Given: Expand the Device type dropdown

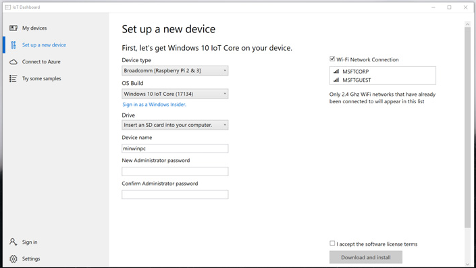Looking at the screenshot, I should click(175, 71).
